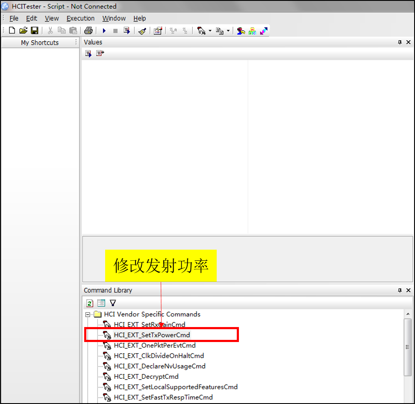The height and width of the screenshot is (404, 415).
Task: Click the add-value icon in the Values panel
Action: (x=100, y=53)
